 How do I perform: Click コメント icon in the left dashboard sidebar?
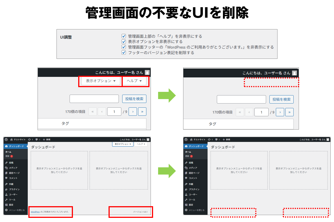pos(6,178)
